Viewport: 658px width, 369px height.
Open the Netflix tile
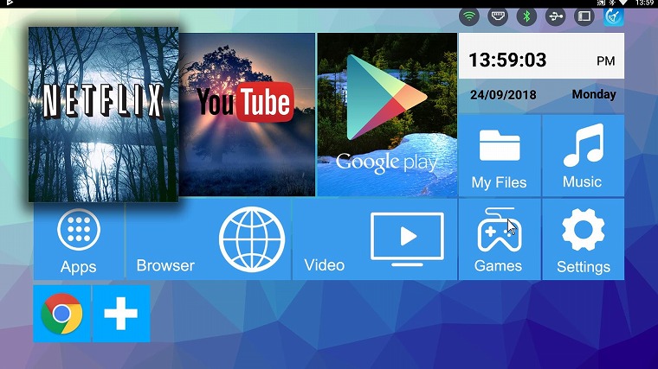tap(103, 114)
